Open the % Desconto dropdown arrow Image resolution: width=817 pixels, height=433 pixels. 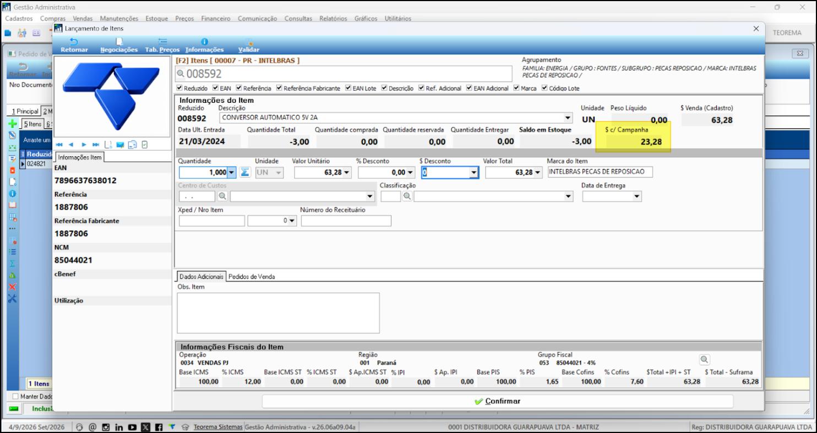point(411,173)
